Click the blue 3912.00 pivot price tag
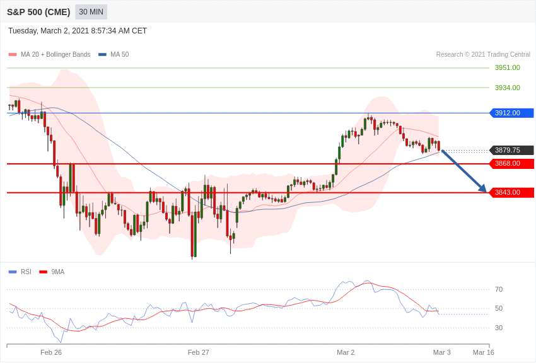 [x=511, y=113]
